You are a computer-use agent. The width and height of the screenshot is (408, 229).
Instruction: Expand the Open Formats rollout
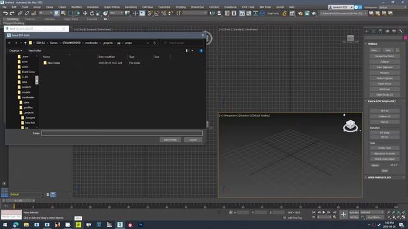tap(379, 177)
